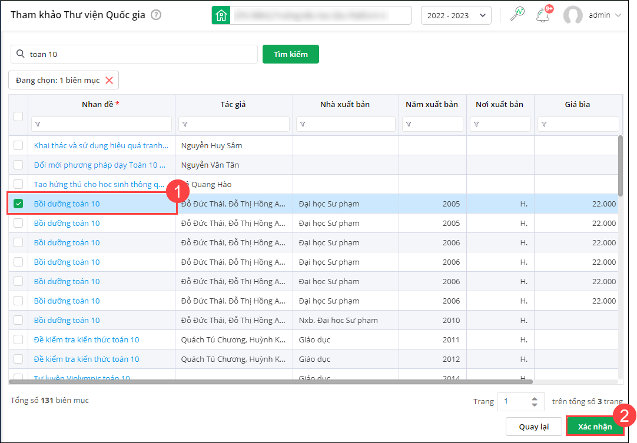Click the help question mark icon

click(156, 15)
